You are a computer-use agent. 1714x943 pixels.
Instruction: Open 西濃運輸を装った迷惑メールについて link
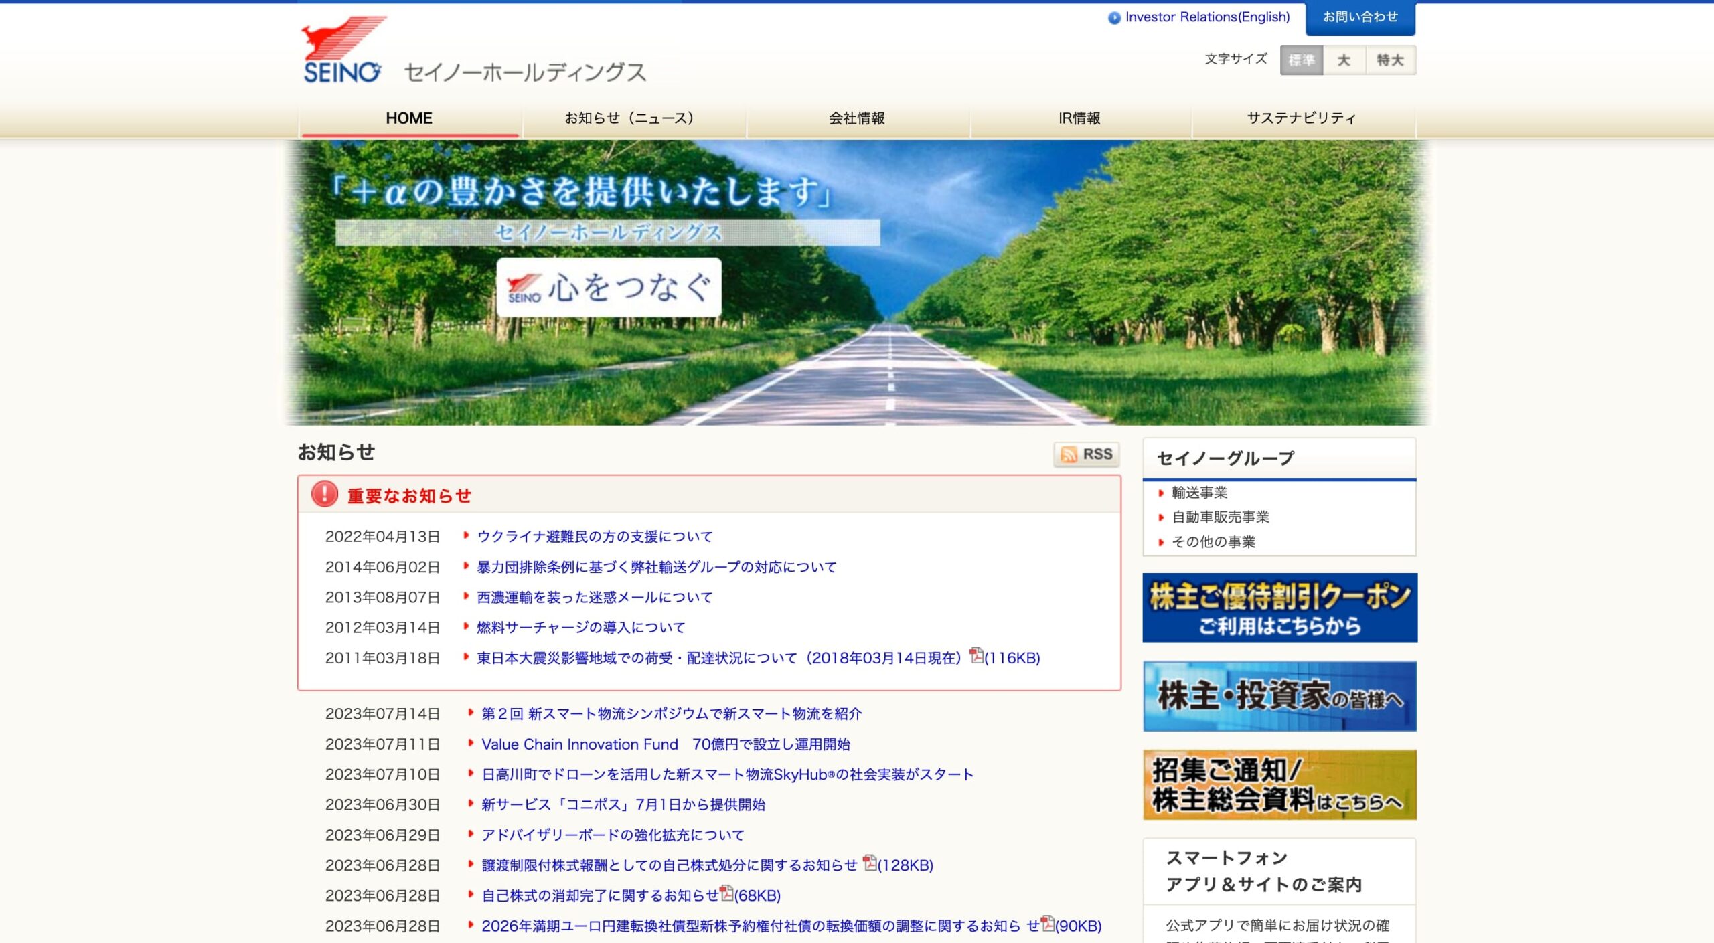pyautogui.click(x=595, y=597)
